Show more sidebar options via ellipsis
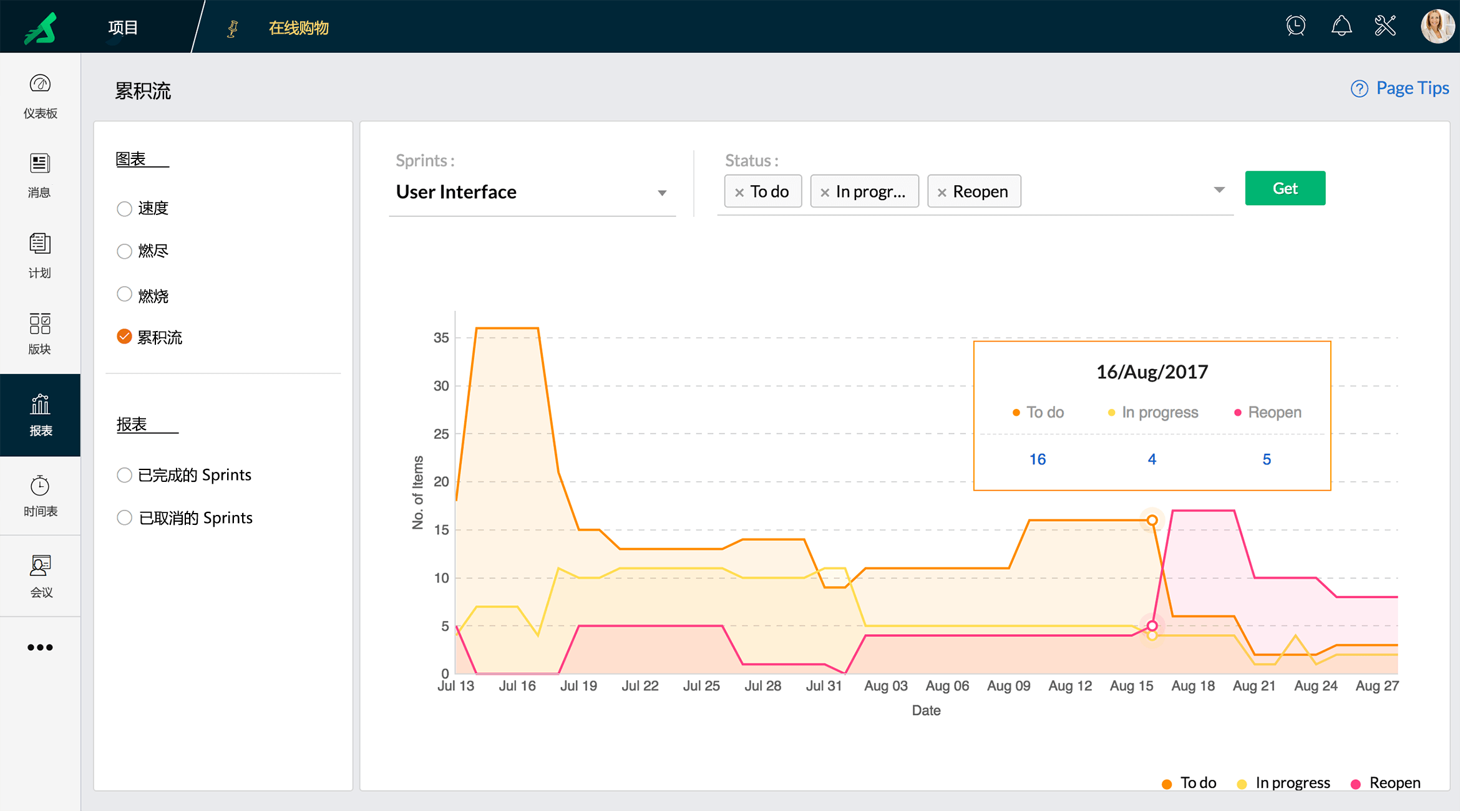Viewport: 1460px width, 811px height. (x=40, y=647)
